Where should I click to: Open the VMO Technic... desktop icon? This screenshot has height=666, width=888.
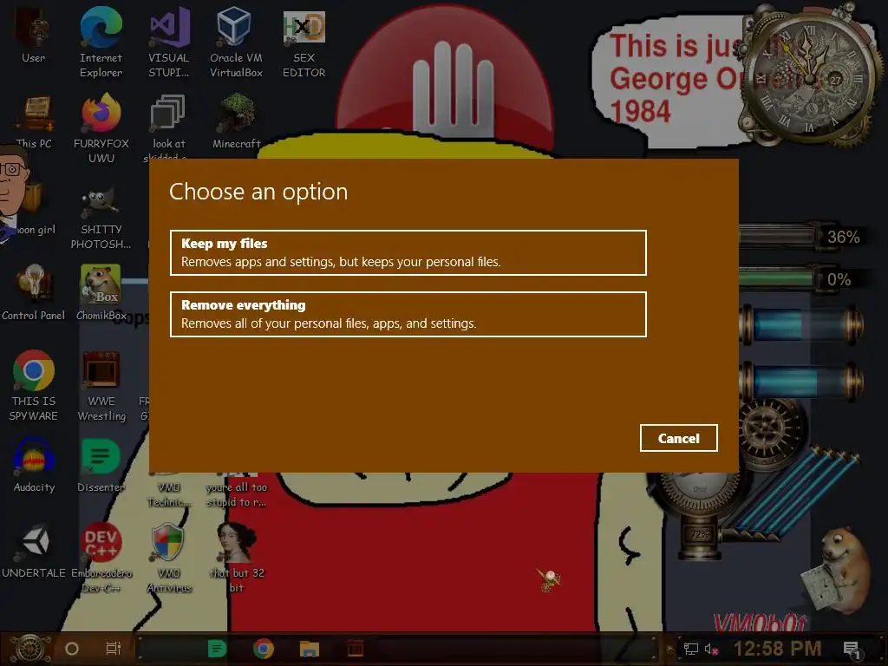169,492
